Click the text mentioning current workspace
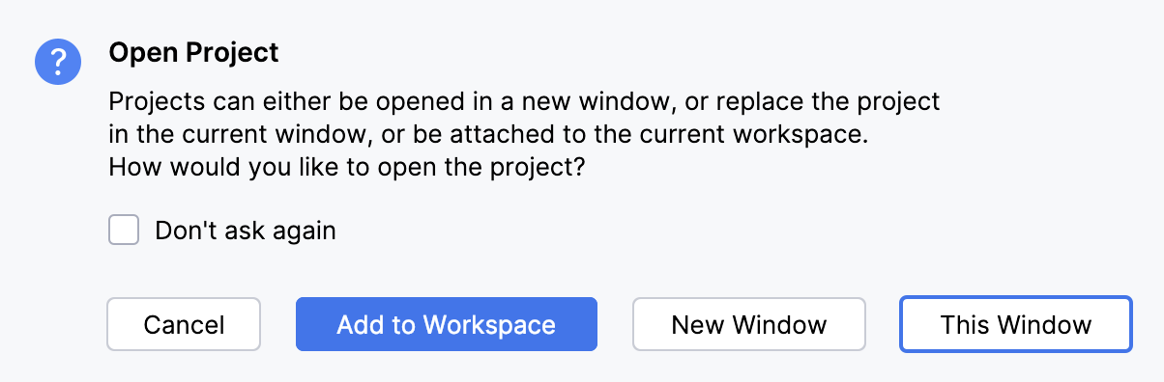This screenshot has height=382, width=1164. click(x=495, y=134)
